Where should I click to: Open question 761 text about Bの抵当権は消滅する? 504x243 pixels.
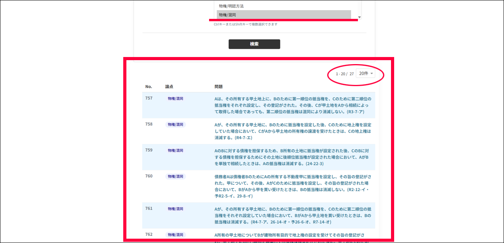(x=293, y=215)
